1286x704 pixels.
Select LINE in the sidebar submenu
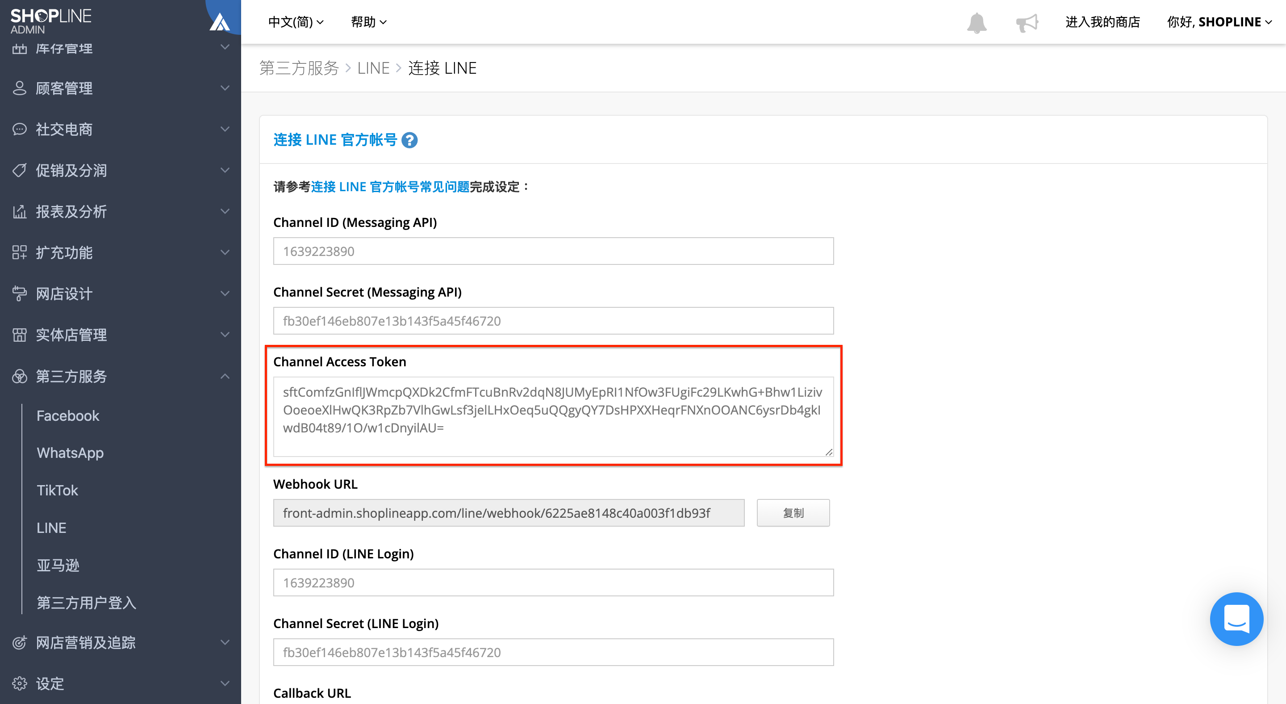pyautogui.click(x=51, y=528)
